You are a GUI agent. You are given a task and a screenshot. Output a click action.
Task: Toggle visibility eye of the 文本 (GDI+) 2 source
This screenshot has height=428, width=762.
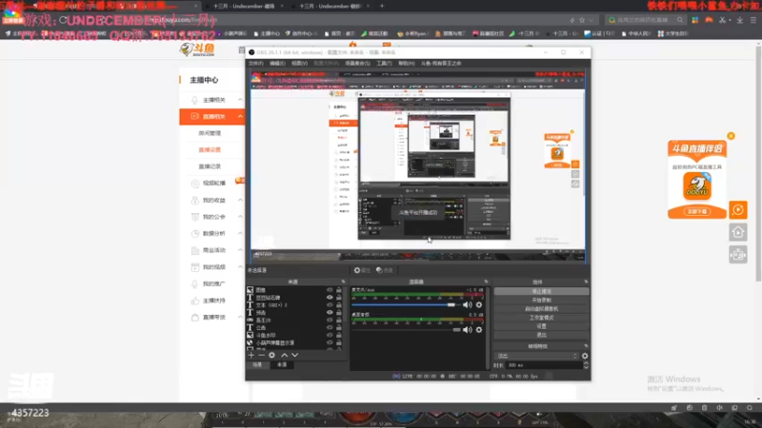[x=330, y=304]
